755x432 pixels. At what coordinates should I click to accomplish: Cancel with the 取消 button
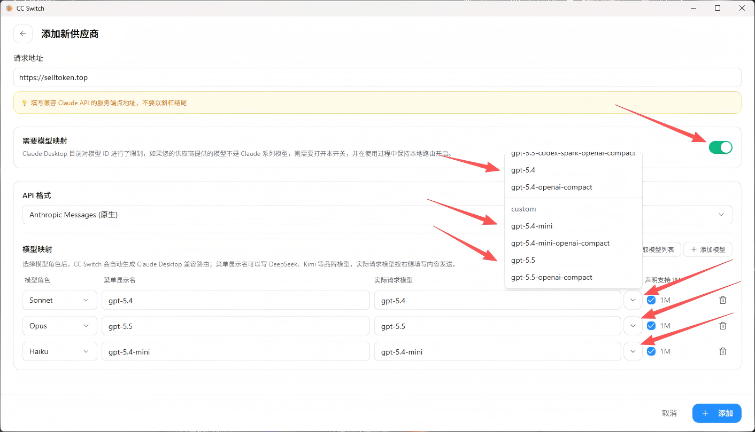(x=669, y=413)
